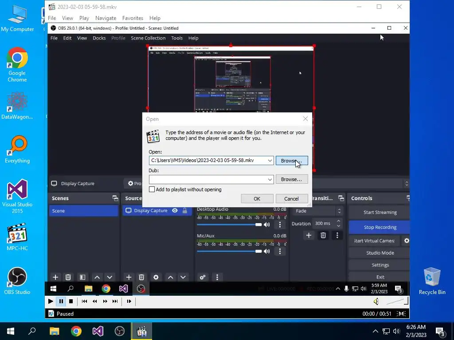
Task: Click the Duration 300 ms stepper arrows
Action: pos(338,223)
